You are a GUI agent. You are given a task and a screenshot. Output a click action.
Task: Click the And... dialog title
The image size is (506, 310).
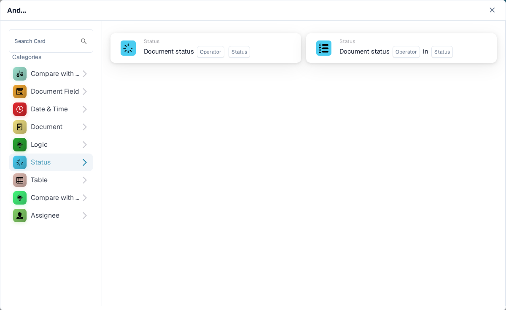coord(16,10)
